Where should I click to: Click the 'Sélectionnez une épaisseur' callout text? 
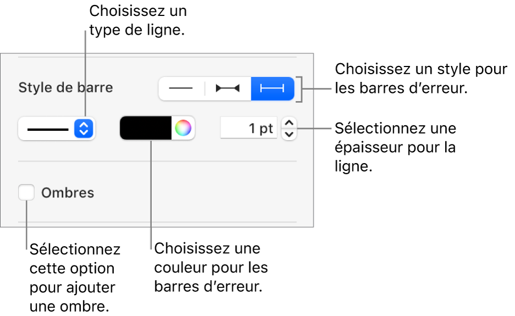395,147
